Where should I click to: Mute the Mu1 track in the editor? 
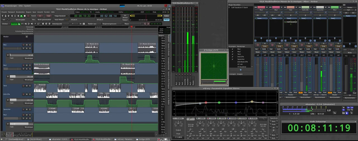coord(27,45)
